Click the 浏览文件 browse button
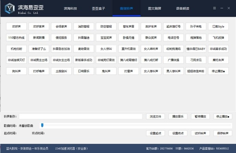The image size is (236, 153). (x=155, y=117)
